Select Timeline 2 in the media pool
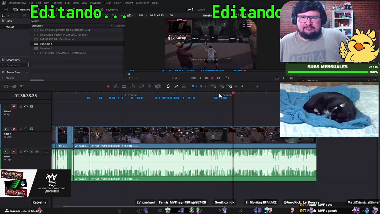380x214 pixels. 46,48
